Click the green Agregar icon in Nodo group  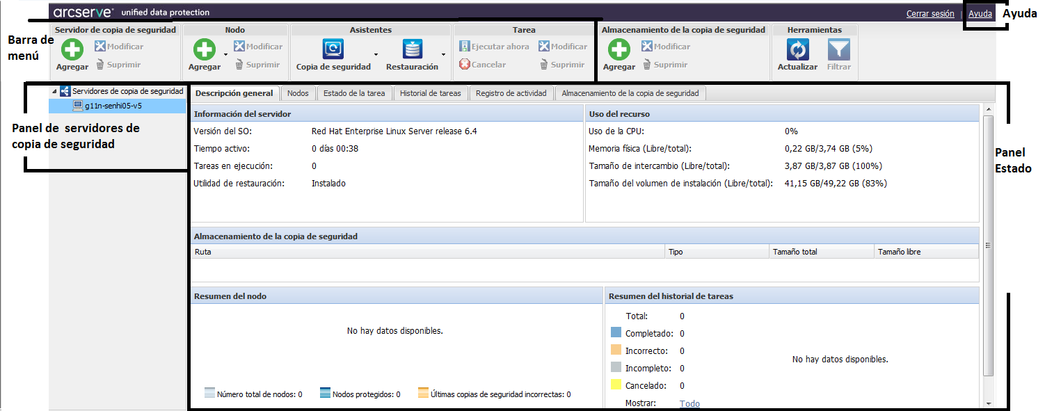click(x=204, y=50)
